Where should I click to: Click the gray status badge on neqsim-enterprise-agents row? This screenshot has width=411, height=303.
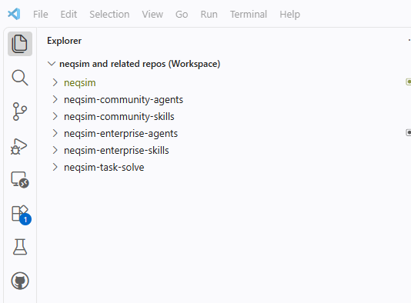point(409,132)
